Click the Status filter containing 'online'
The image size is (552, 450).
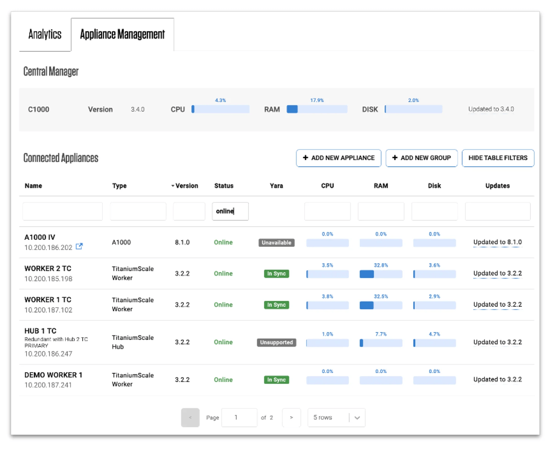(x=230, y=211)
